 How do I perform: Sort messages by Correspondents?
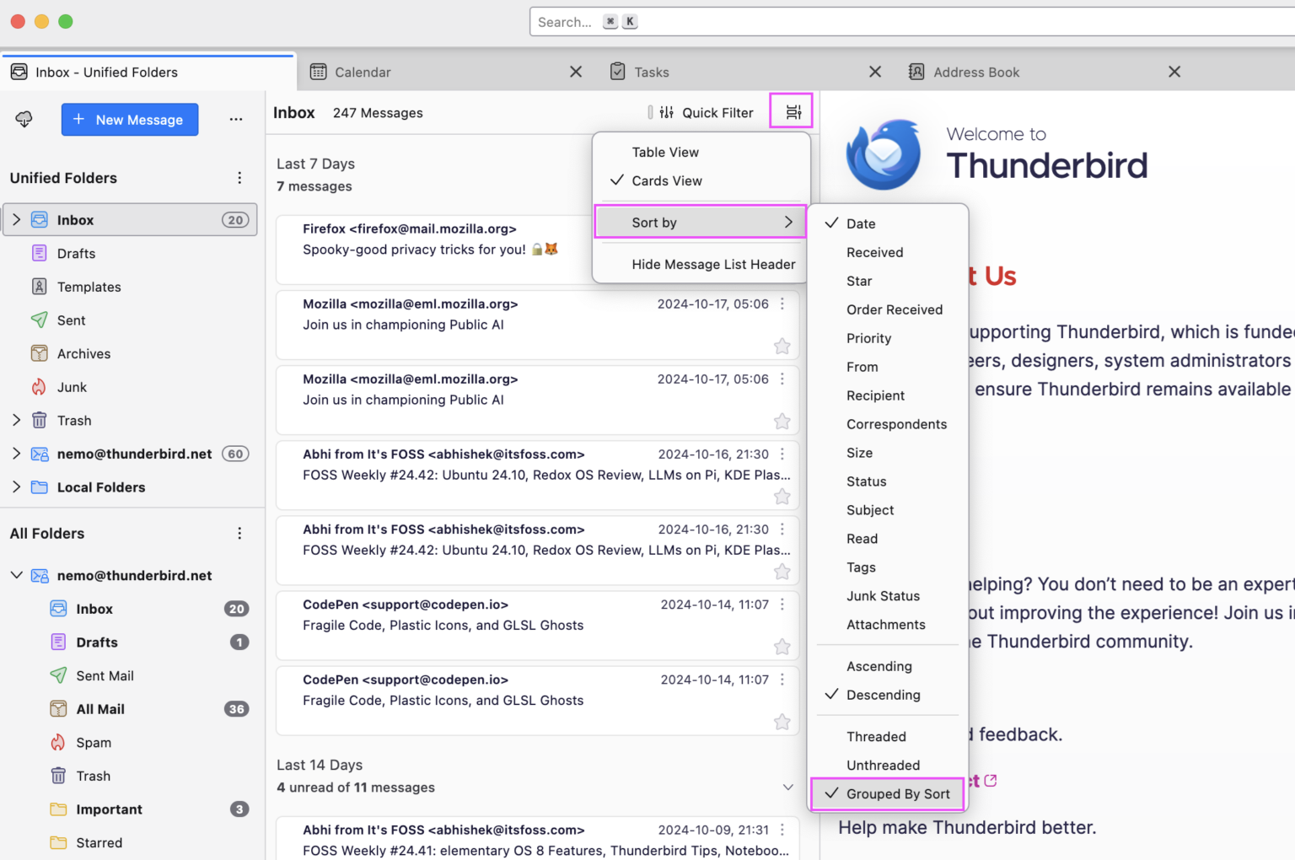coord(888,425)
